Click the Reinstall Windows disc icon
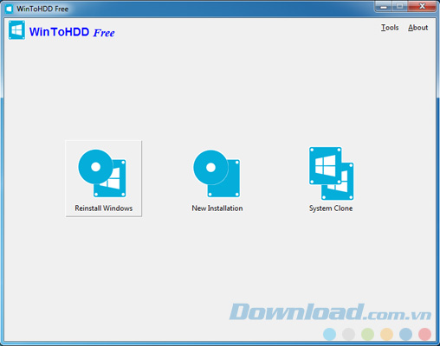440x346 pixels. click(x=102, y=173)
